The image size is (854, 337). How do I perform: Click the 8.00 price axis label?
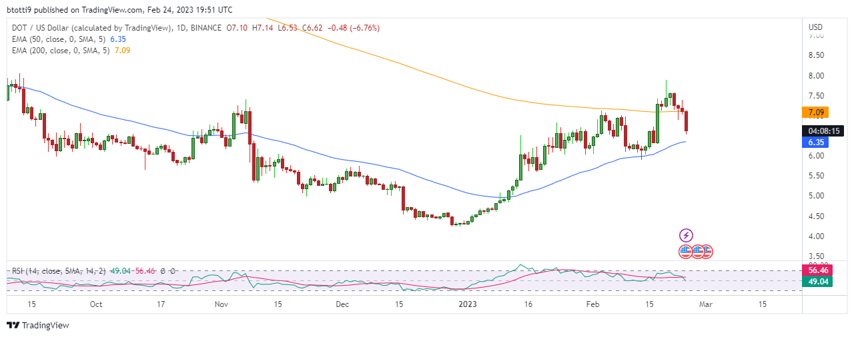tap(817, 75)
